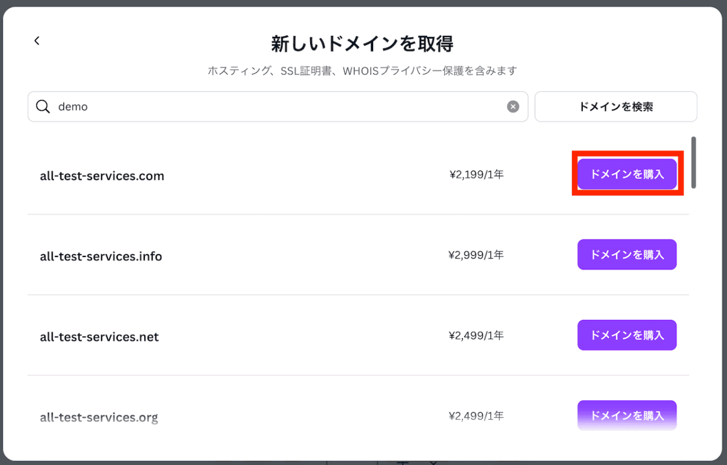Buy the all-test-services.com domain

coord(627,175)
